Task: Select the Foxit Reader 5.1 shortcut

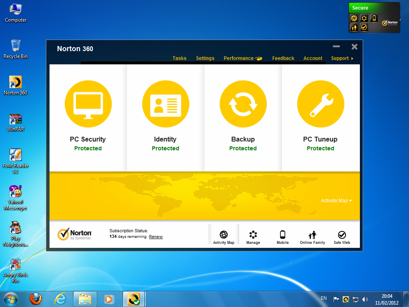Action: coord(16,161)
